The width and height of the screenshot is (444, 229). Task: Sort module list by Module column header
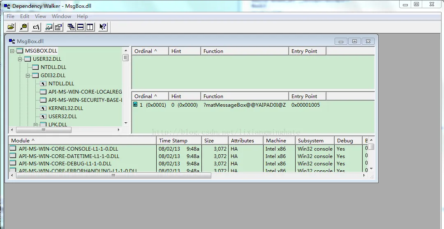(x=82, y=140)
